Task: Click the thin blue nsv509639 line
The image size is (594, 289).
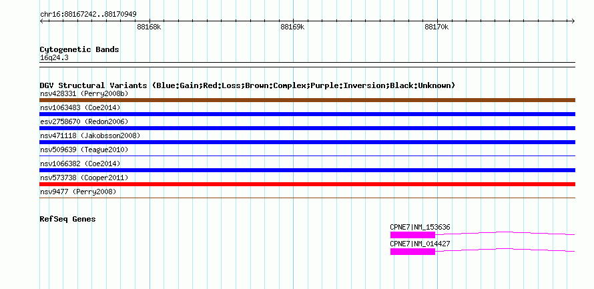Action: point(307,156)
